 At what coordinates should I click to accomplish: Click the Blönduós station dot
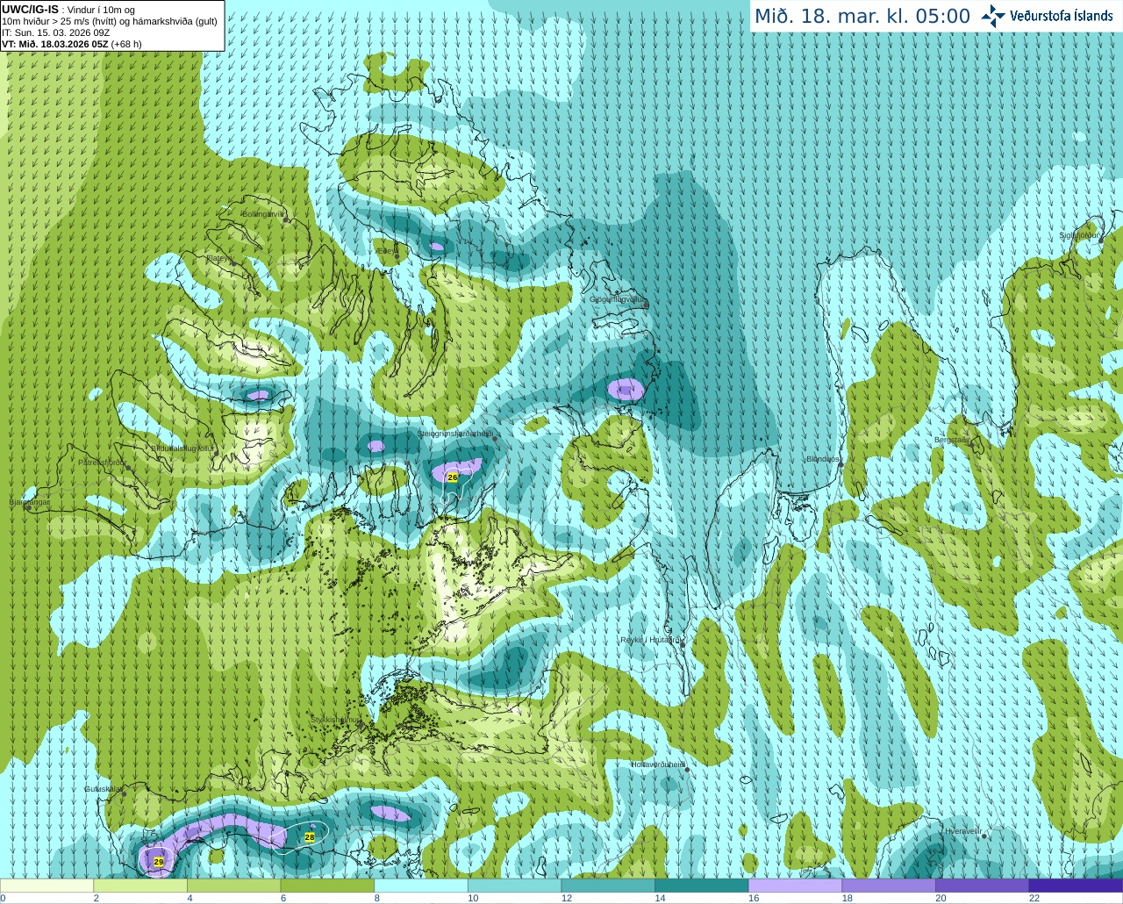(840, 466)
